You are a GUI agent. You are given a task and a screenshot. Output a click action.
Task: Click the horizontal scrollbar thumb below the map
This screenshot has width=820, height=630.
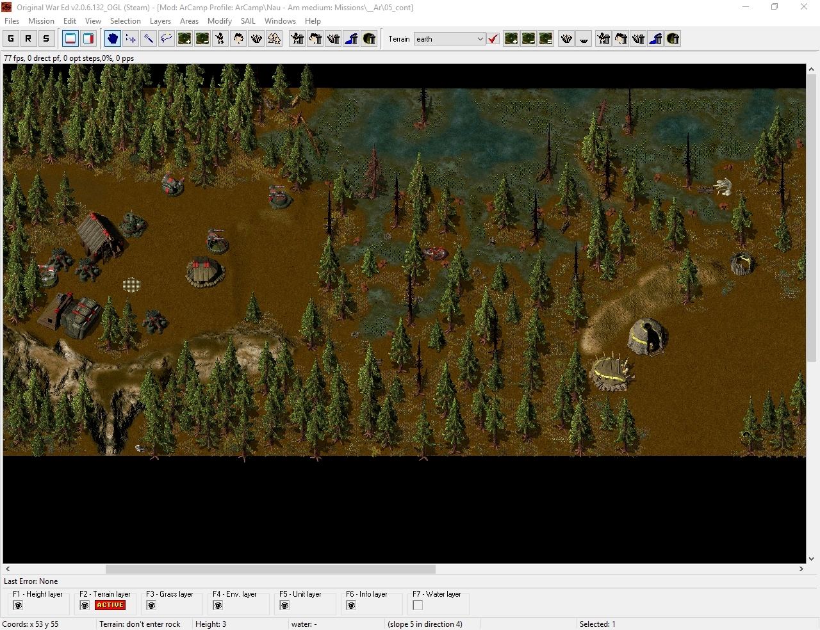(x=270, y=569)
